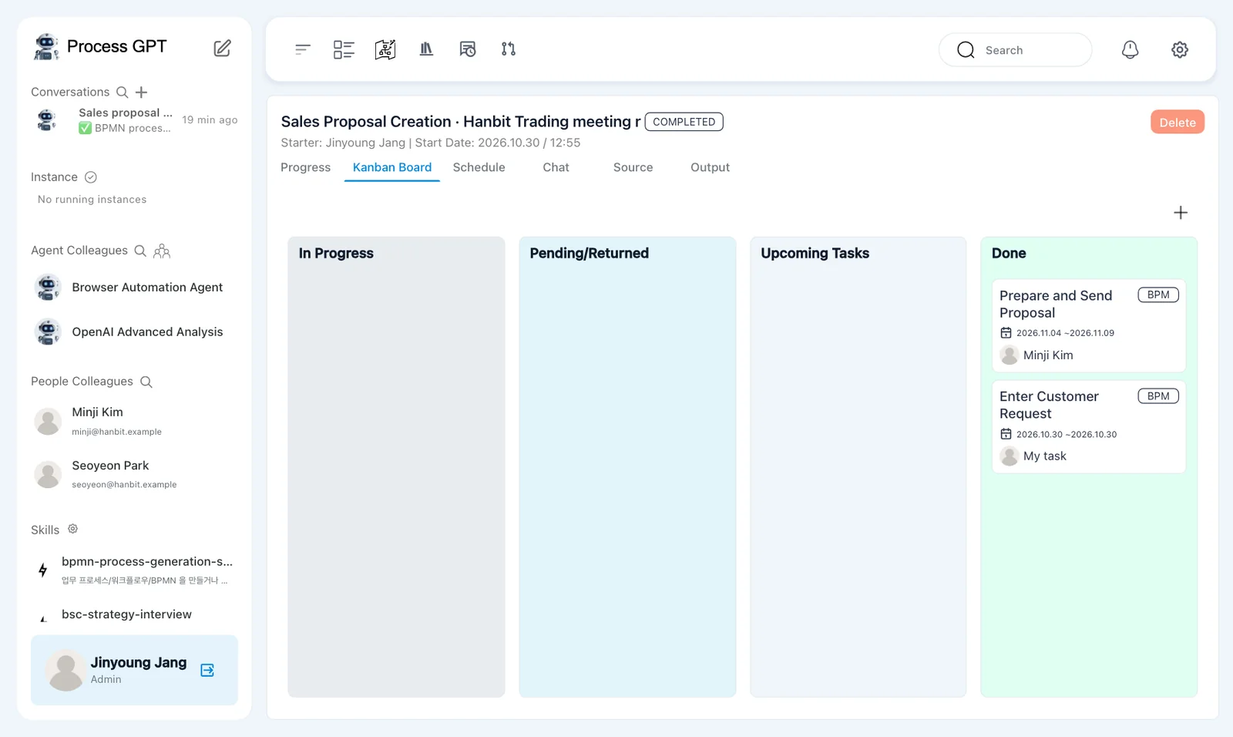1233x737 pixels.
Task: Open the Source tab
Action: 633,167
